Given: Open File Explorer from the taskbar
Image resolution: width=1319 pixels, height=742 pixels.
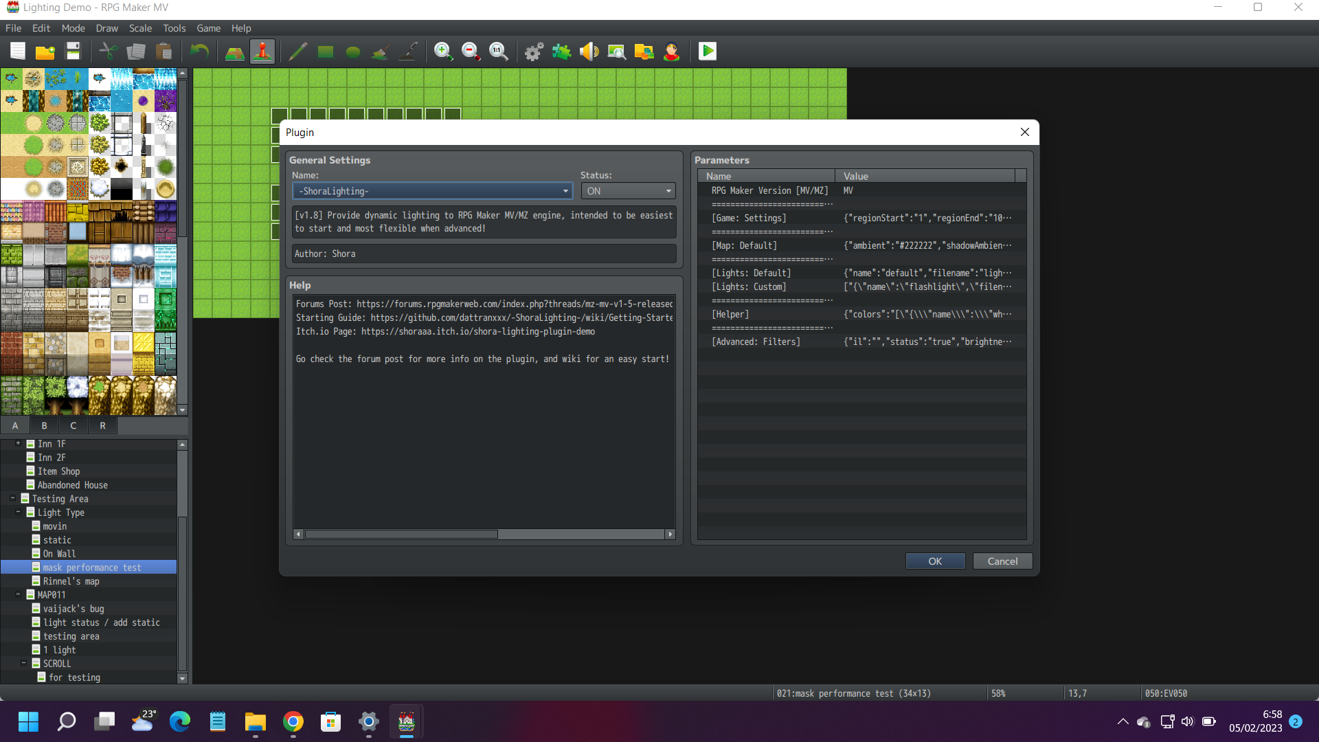Looking at the screenshot, I should coord(256,721).
